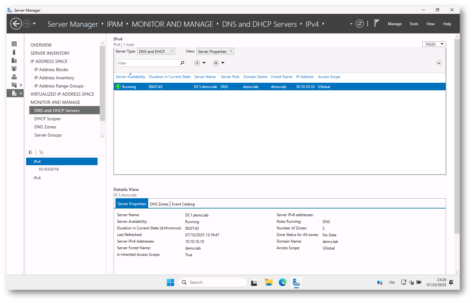473x303 pixels.
Task: Open the Event Catalog tab
Action: tap(183, 204)
